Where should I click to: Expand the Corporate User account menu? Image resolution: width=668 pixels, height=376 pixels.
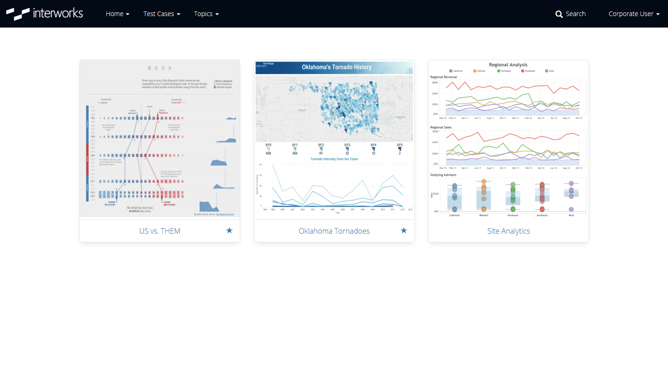pyautogui.click(x=634, y=14)
